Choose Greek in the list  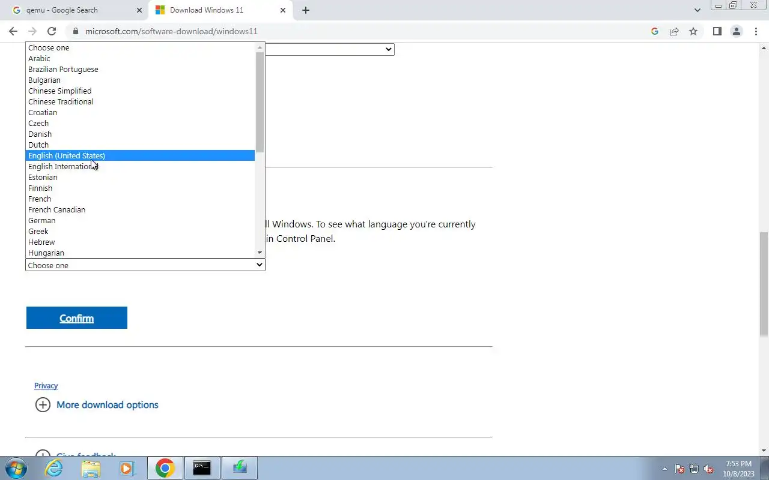(x=141, y=231)
